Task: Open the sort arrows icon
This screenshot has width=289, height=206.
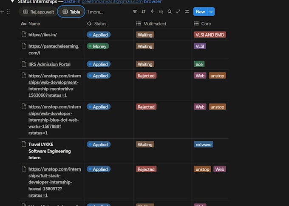Action: point(143,11)
